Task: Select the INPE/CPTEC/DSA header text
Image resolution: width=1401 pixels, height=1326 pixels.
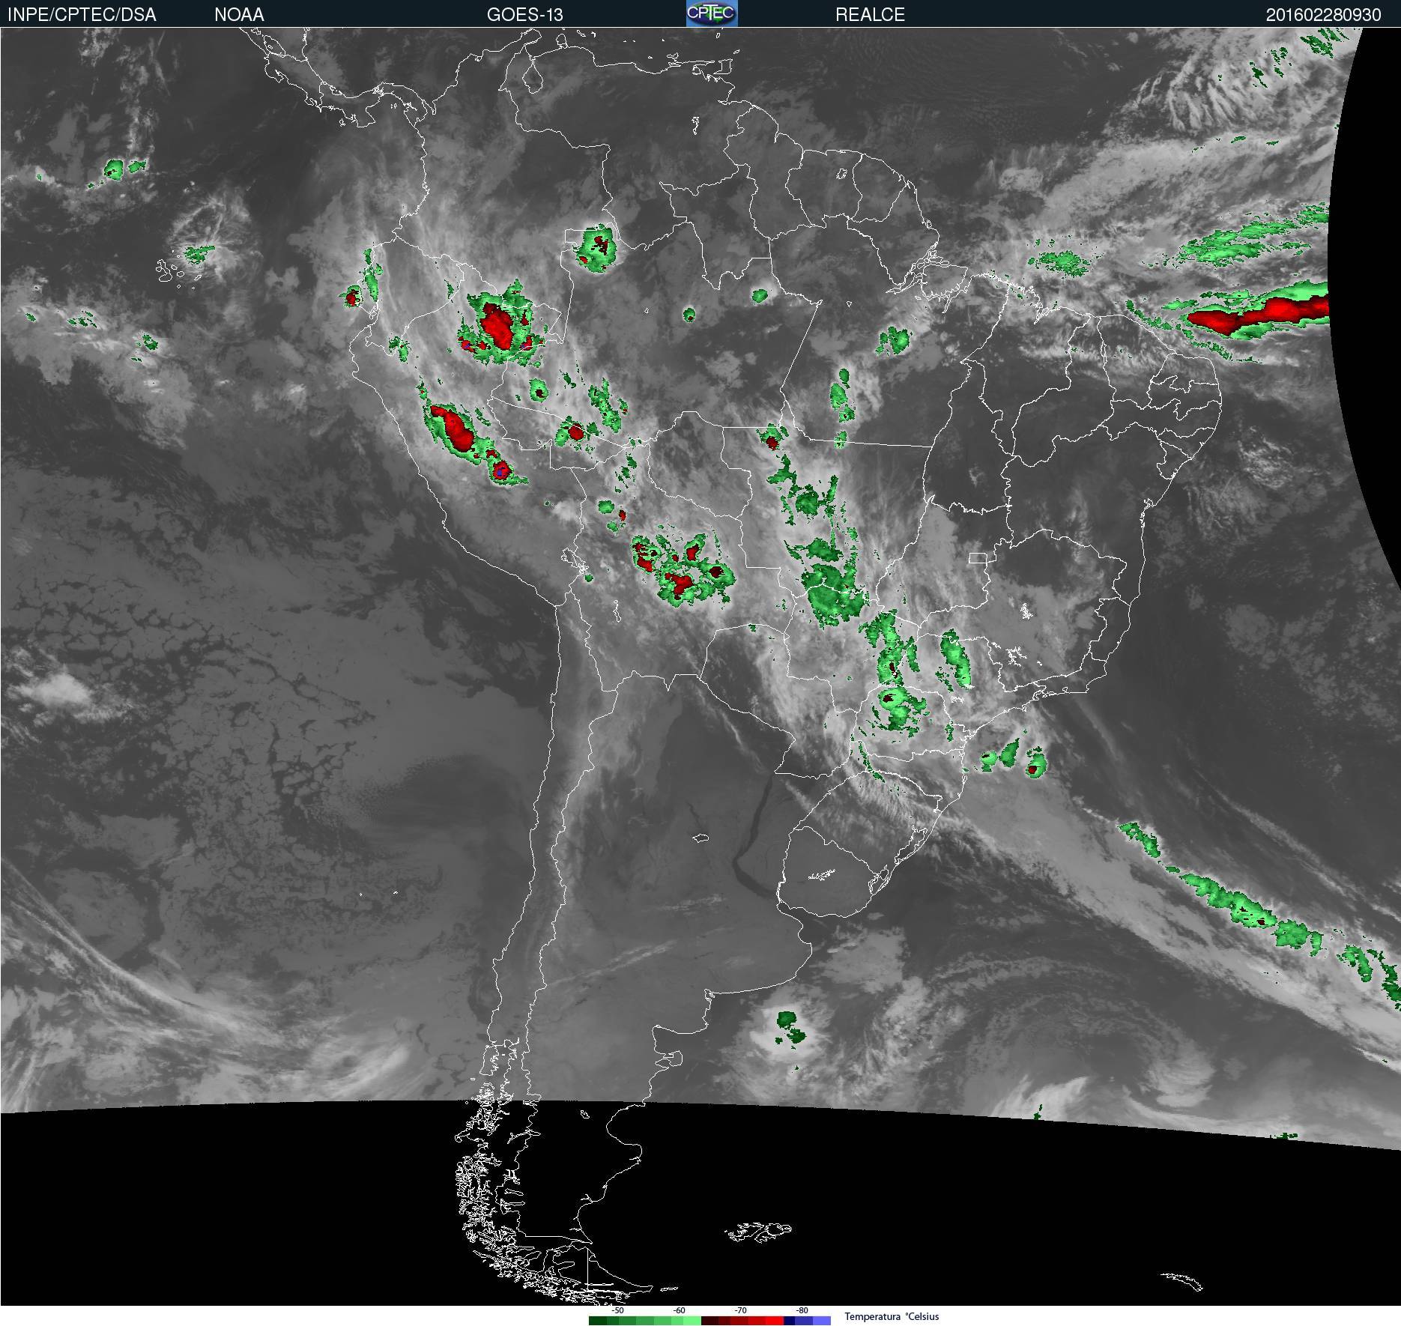Action: pyautogui.click(x=81, y=14)
